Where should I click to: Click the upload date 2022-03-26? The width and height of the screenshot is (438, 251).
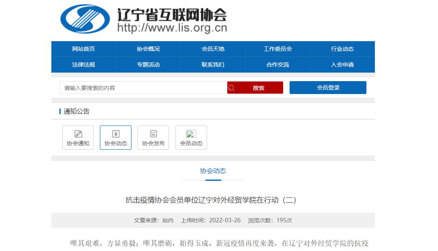click(x=225, y=220)
